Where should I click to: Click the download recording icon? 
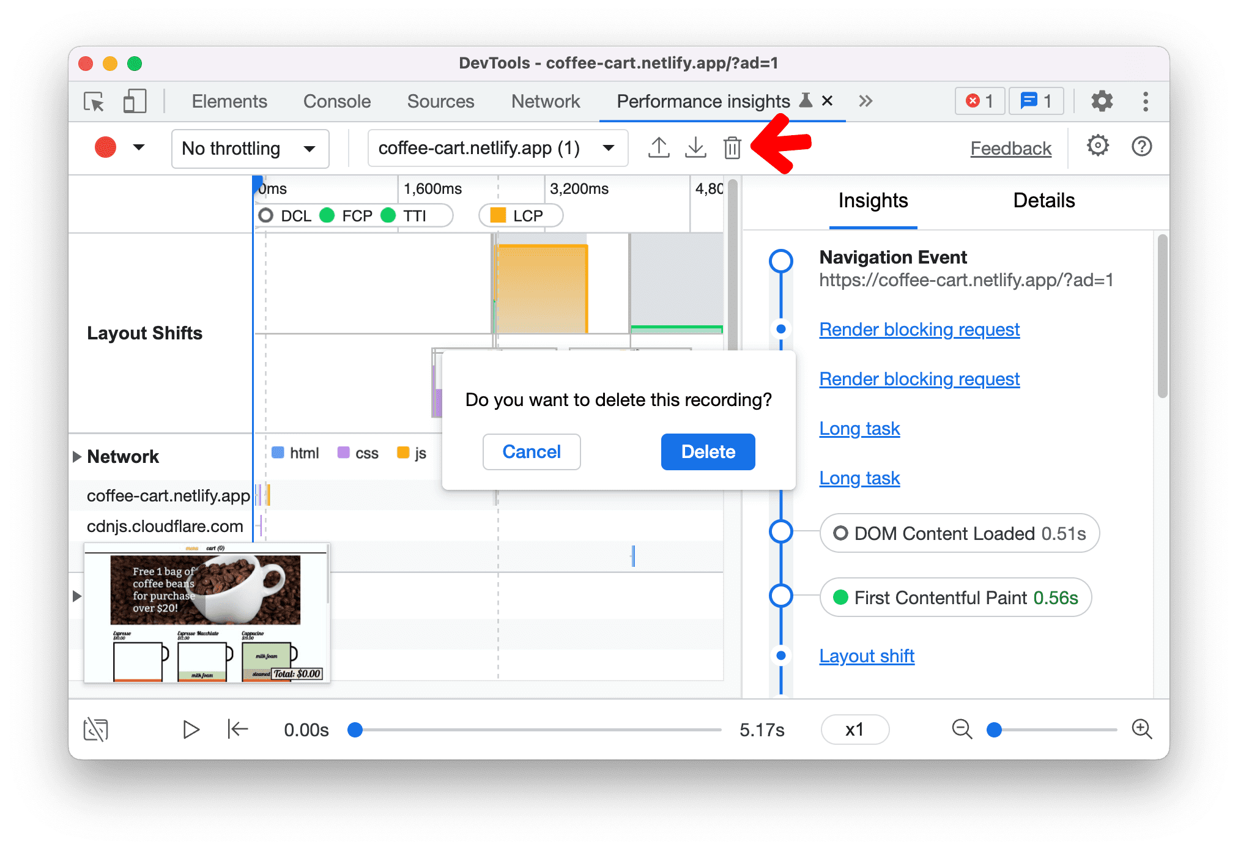pos(694,147)
